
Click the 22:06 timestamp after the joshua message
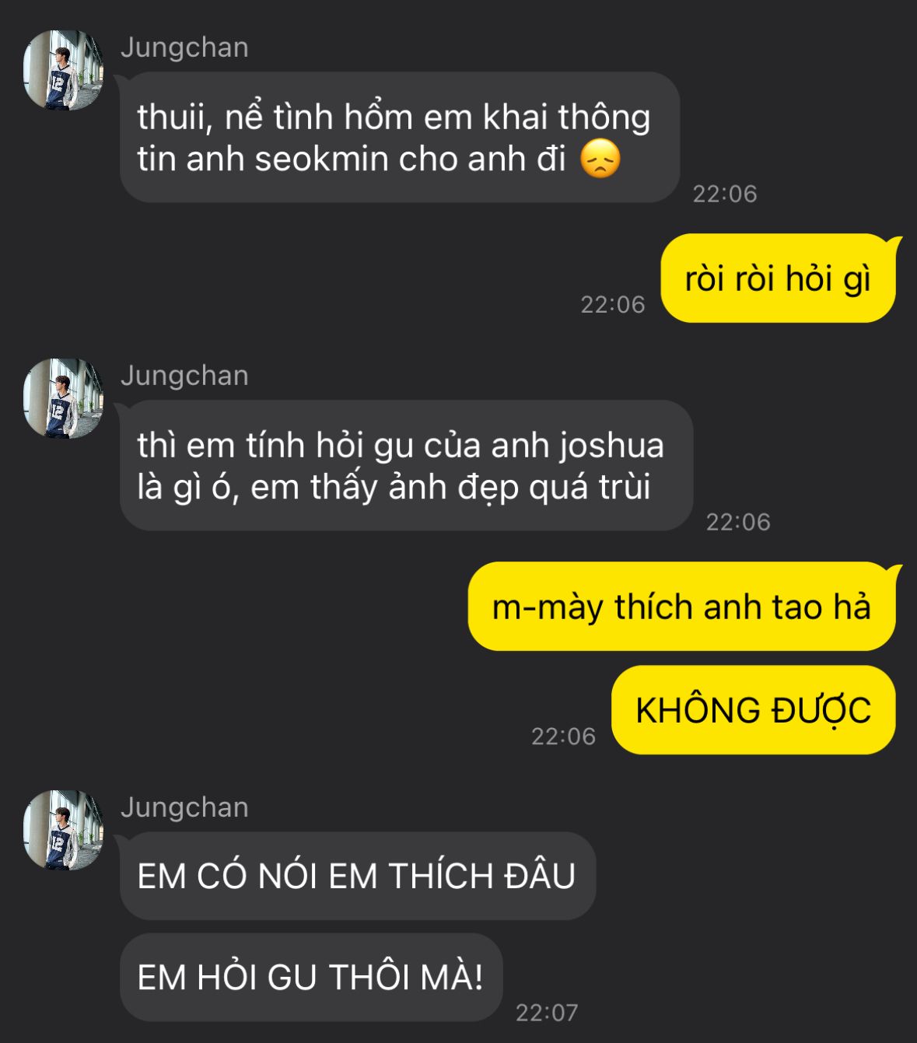coord(738,522)
